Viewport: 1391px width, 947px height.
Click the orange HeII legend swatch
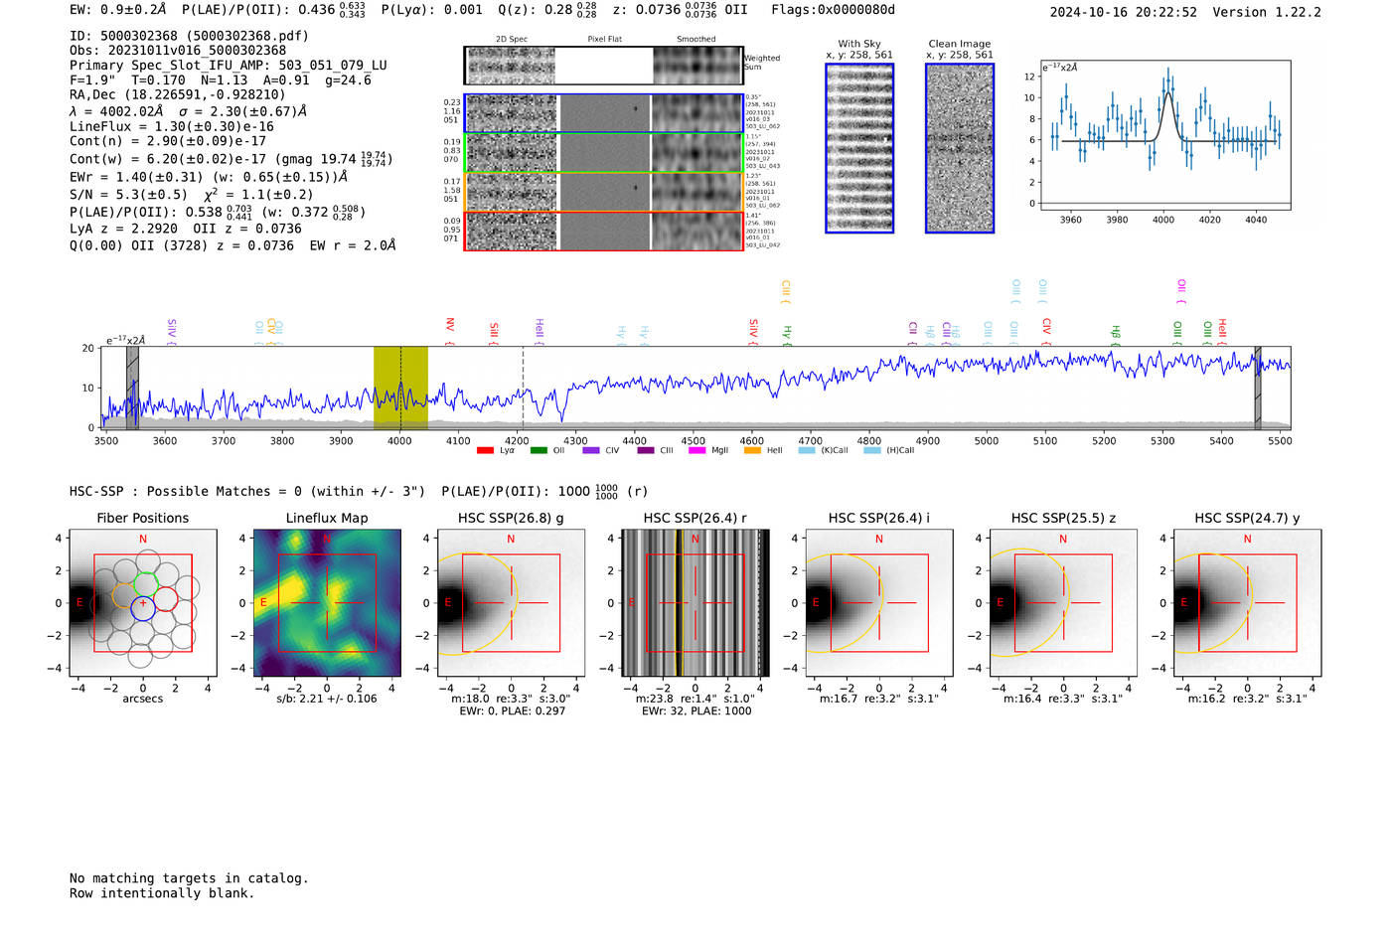tap(753, 450)
